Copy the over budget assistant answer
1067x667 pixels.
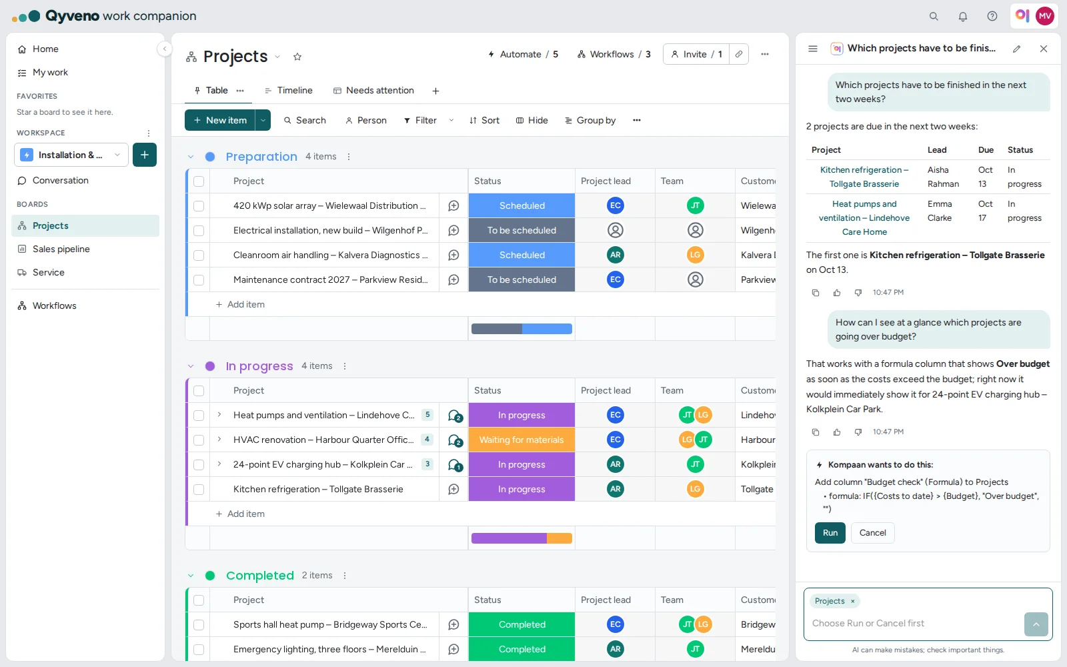816,432
